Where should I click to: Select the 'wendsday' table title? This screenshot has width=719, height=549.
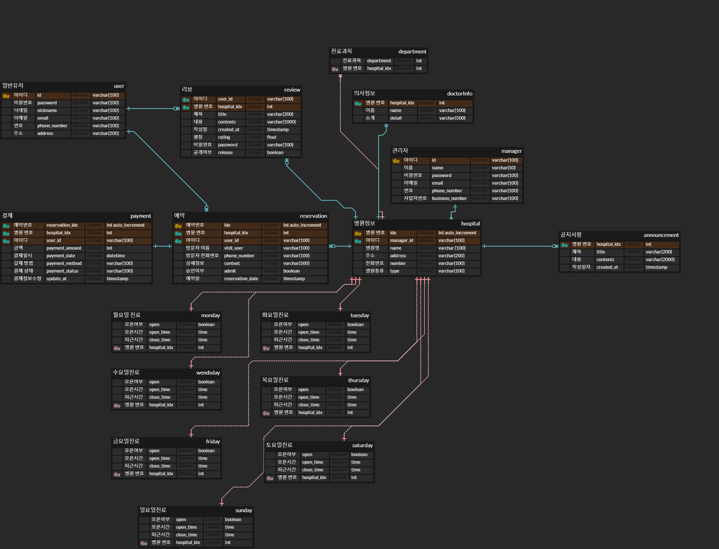tap(208, 373)
